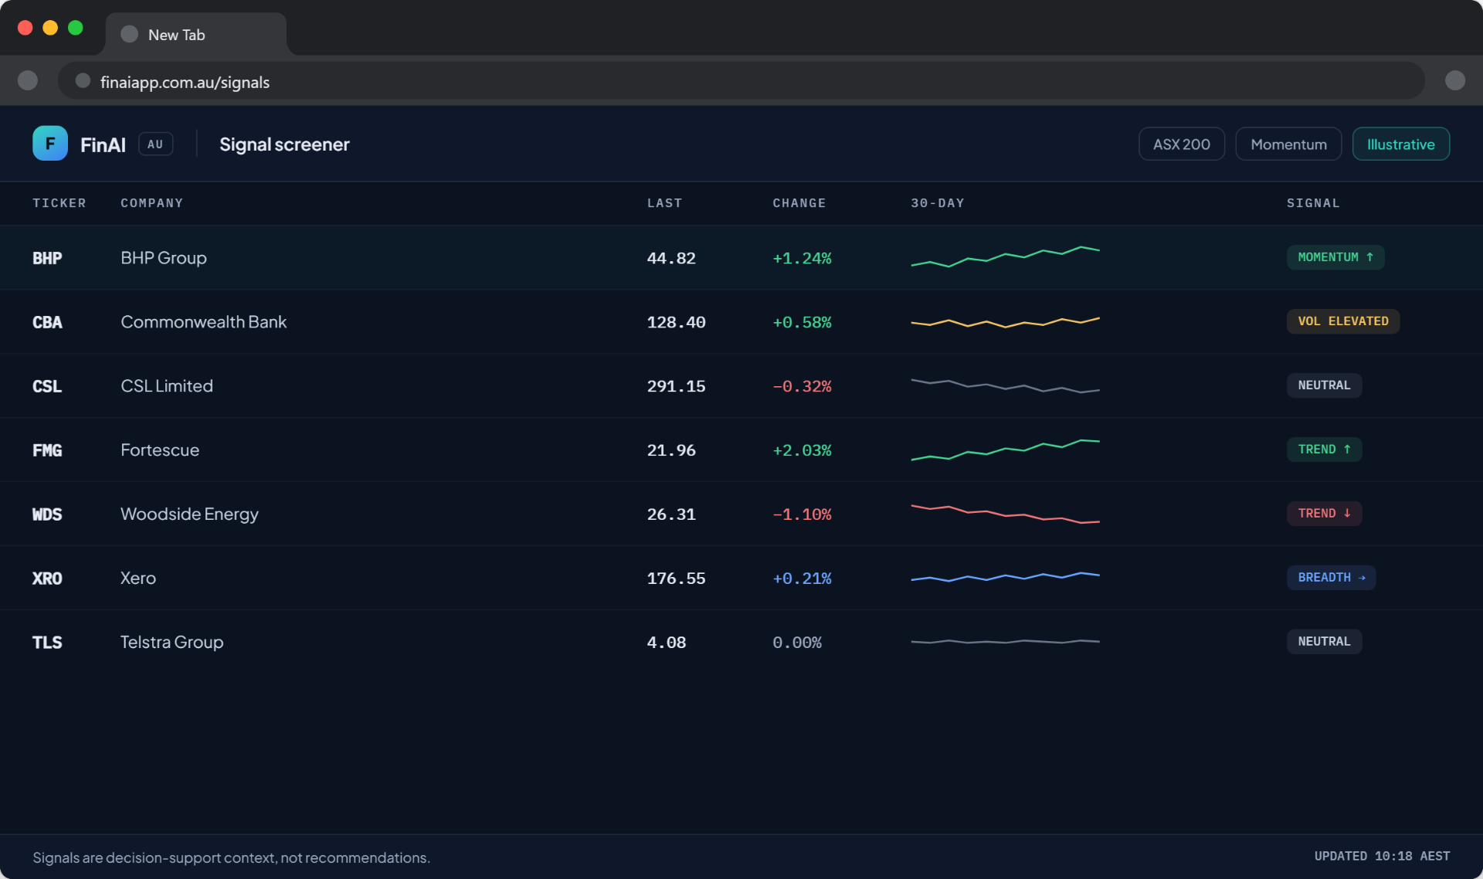Click the browser back button circle
1483x879 pixels.
click(x=28, y=81)
